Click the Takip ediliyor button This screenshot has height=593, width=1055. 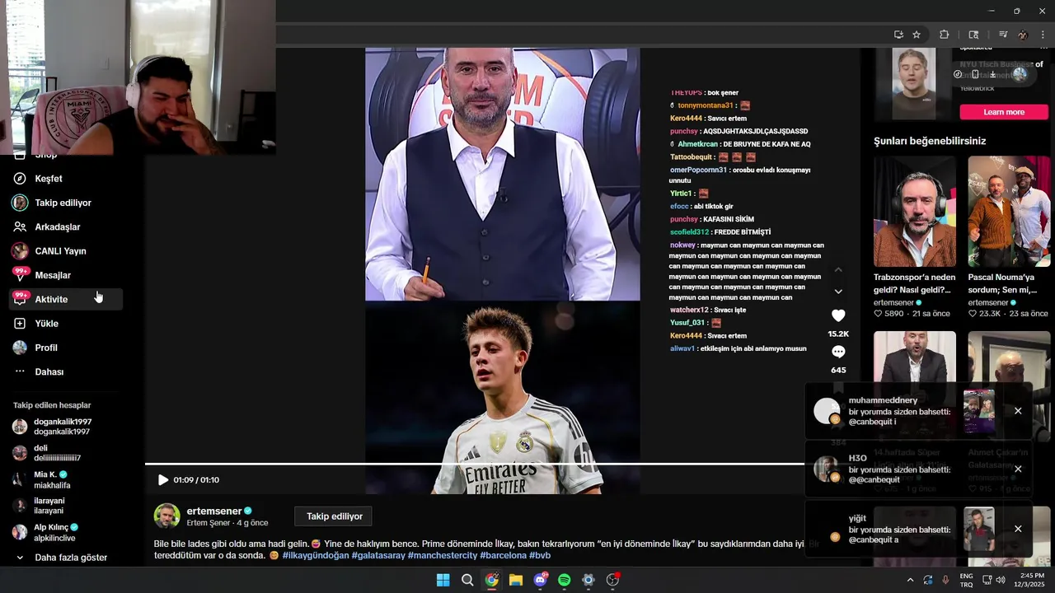334,516
